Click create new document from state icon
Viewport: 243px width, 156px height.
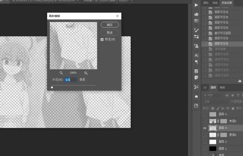pyautogui.click(x=240, y=81)
